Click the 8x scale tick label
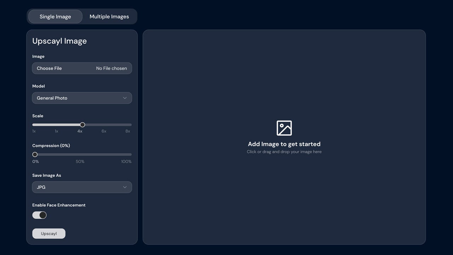This screenshot has width=453, height=255. [128, 131]
